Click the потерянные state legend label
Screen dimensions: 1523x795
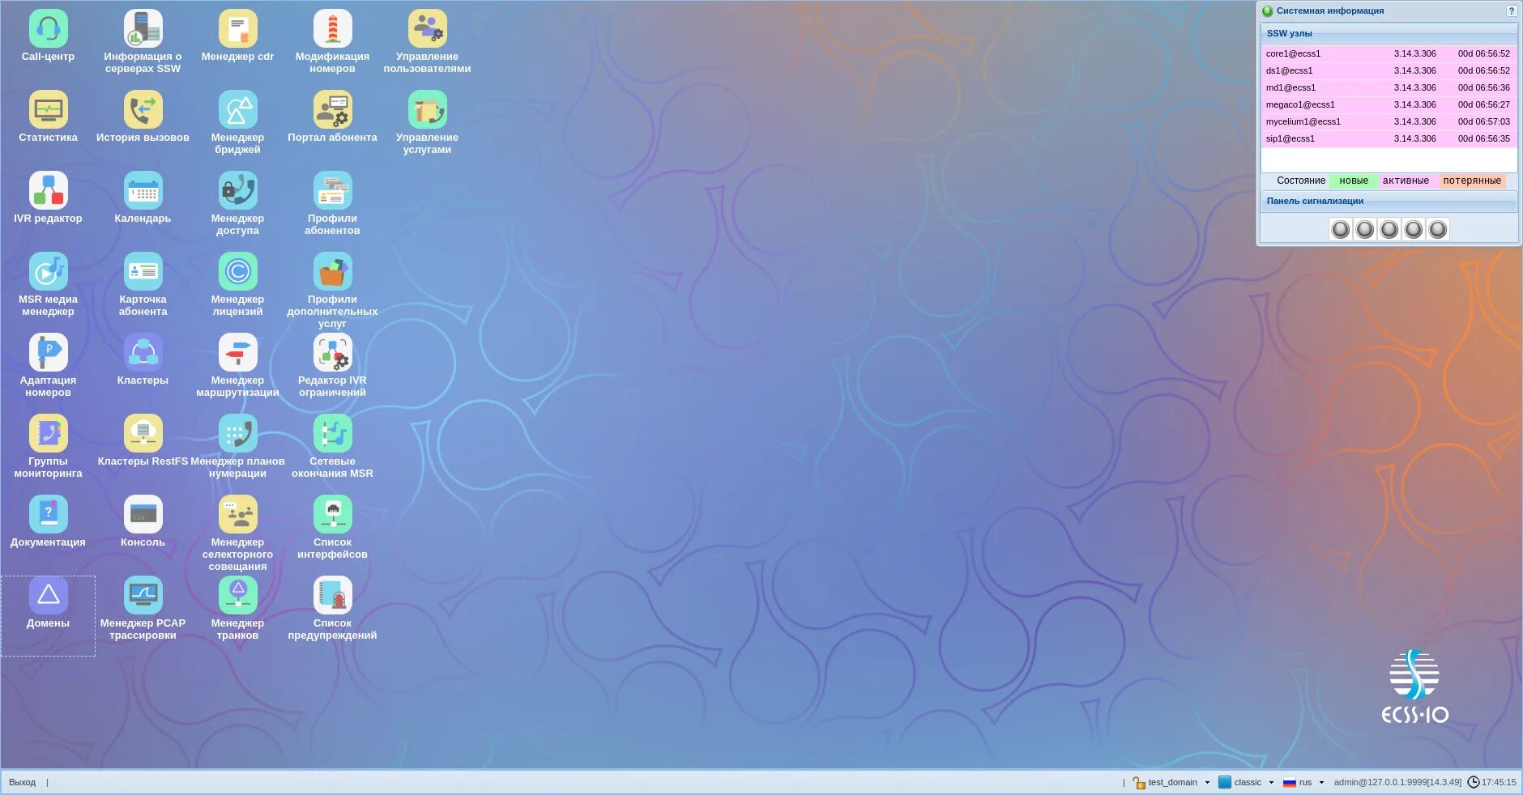pyautogui.click(x=1471, y=181)
